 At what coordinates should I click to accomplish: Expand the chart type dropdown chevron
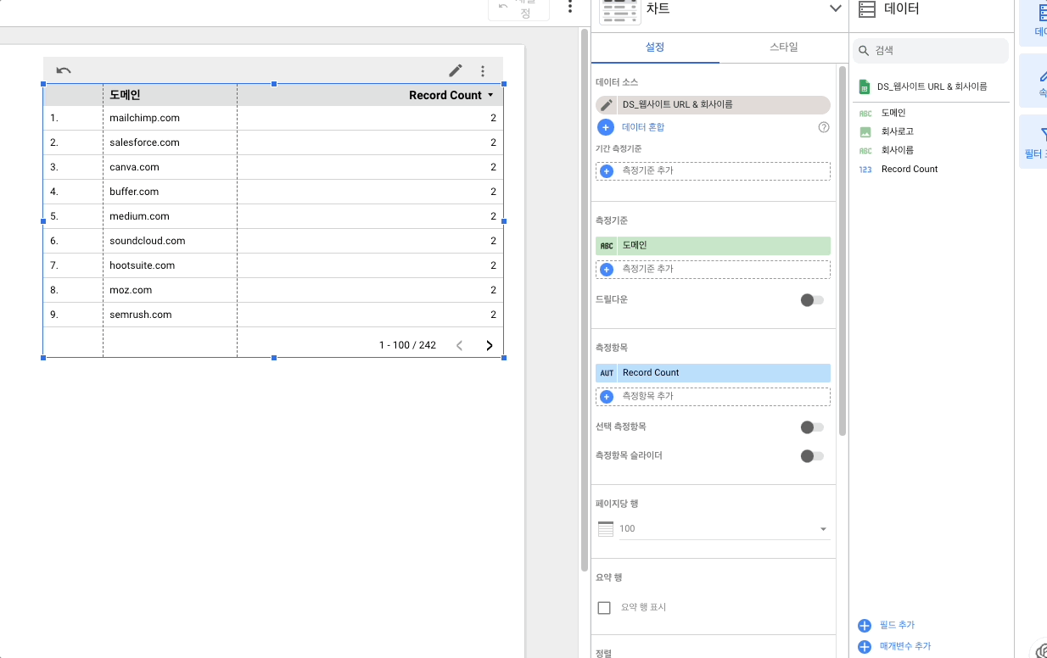tap(834, 8)
